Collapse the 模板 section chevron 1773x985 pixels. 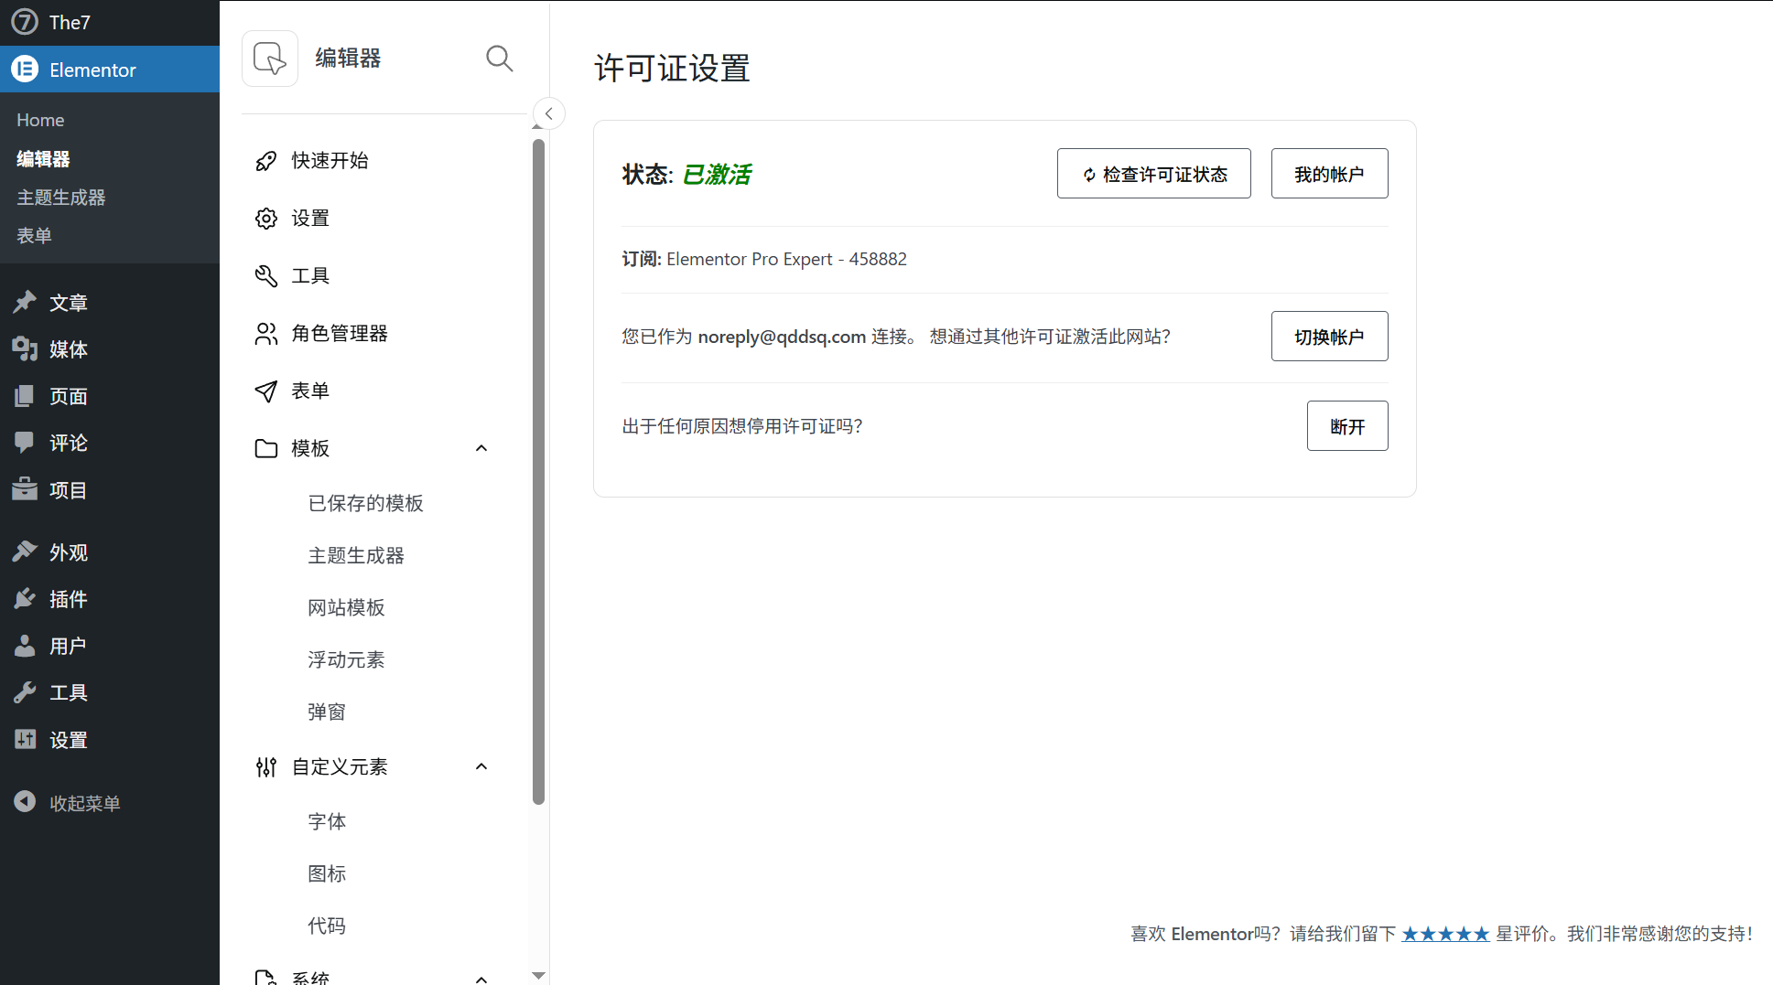[481, 448]
